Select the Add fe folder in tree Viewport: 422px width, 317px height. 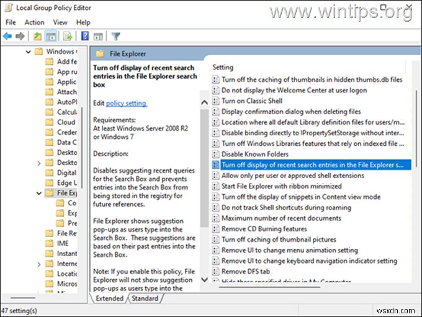67,61
